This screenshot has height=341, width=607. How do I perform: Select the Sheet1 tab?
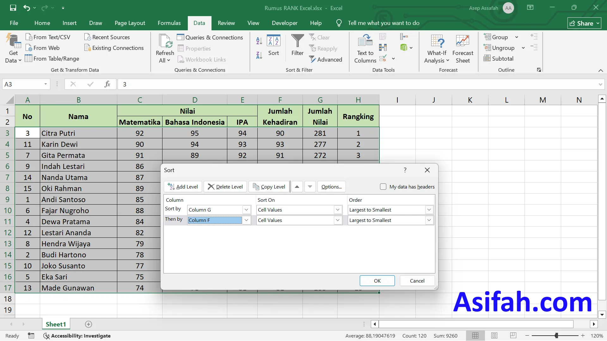click(56, 324)
